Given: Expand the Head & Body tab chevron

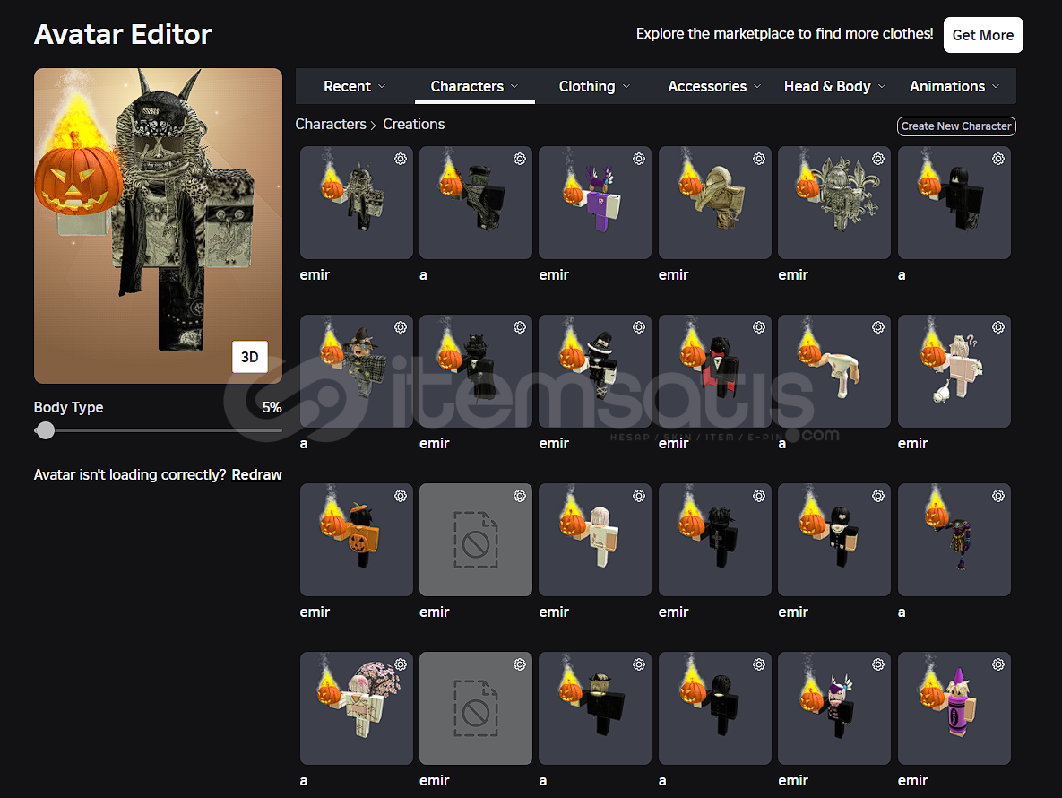Looking at the screenshot, I should [882, 87].
